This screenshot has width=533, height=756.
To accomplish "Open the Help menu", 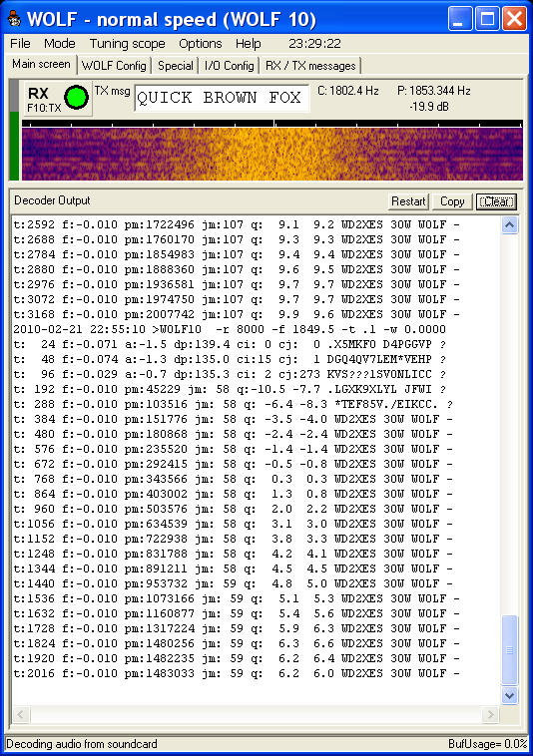I will tap(248, 44).
